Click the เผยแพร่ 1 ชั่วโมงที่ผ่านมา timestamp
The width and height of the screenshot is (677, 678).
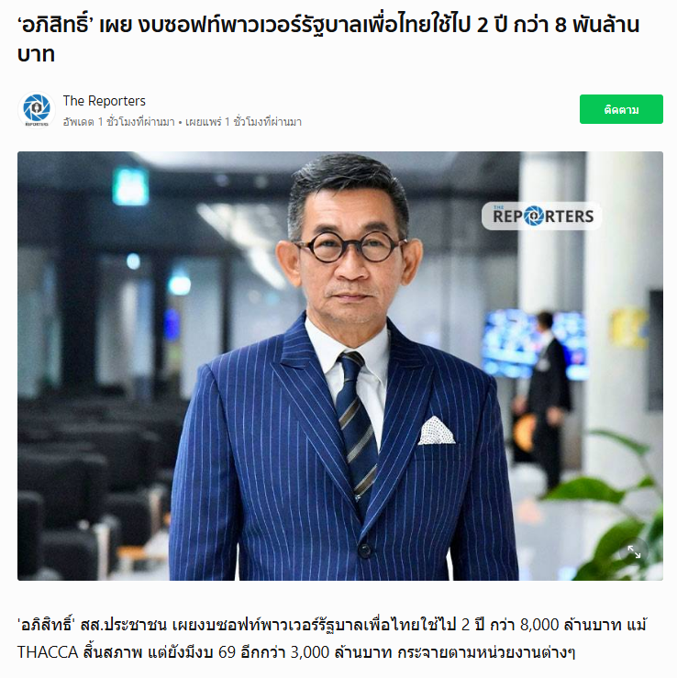243,122
